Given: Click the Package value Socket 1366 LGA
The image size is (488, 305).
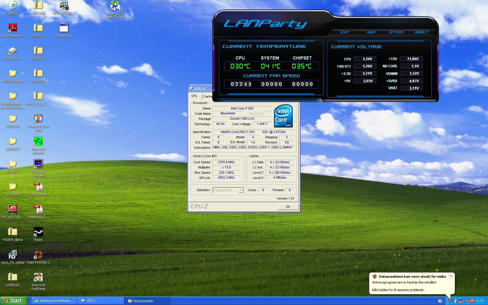Looking at the screenshot, I should tap(242, 119).
